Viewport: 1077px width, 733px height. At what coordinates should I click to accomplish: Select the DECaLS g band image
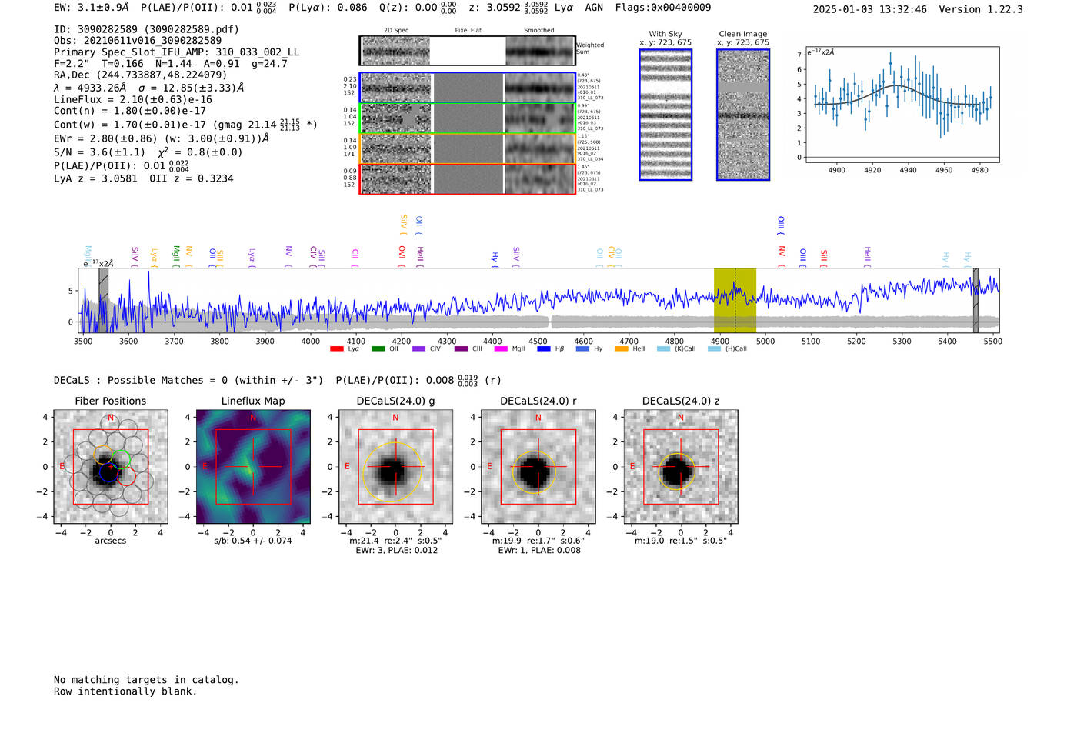[x=395, y=467]
